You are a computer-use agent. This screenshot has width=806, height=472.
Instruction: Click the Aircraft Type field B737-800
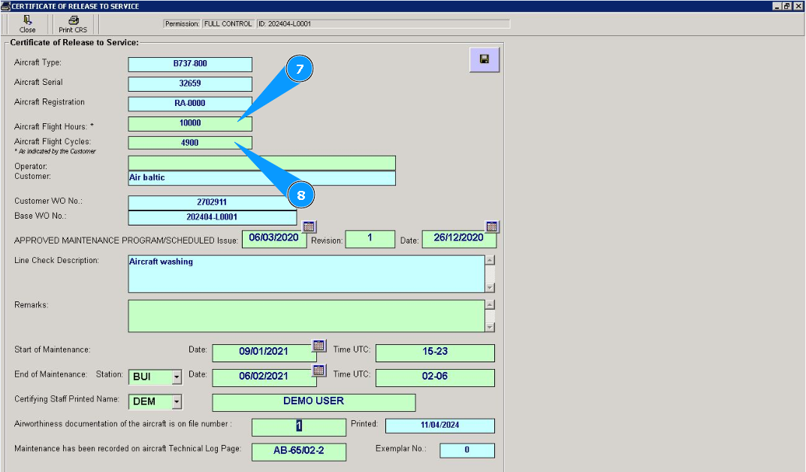190,64
